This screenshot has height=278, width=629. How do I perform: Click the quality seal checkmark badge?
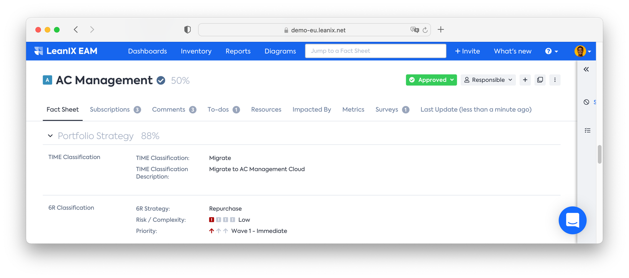161,80
